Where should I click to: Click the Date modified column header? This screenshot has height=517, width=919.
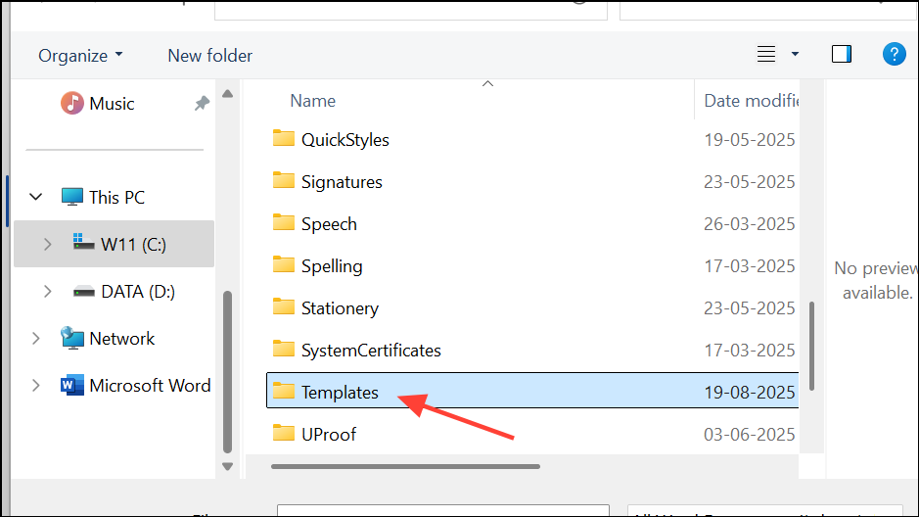(750, 101)
